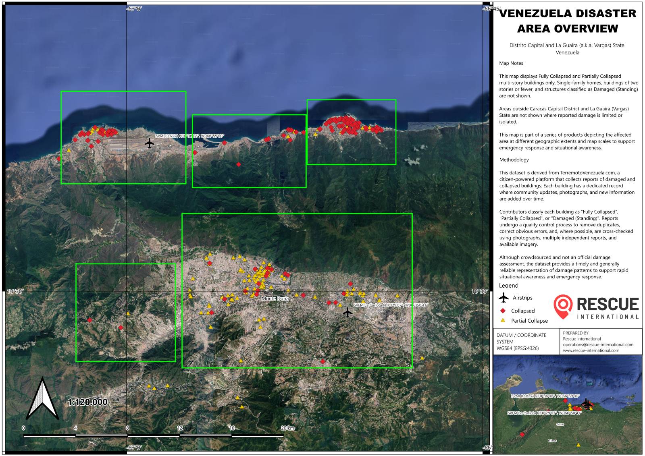The height and width of the screenshot is (456, 645).
Task: Click the airplane icon beside the SVMI label
Action: (x=150, y=143)
